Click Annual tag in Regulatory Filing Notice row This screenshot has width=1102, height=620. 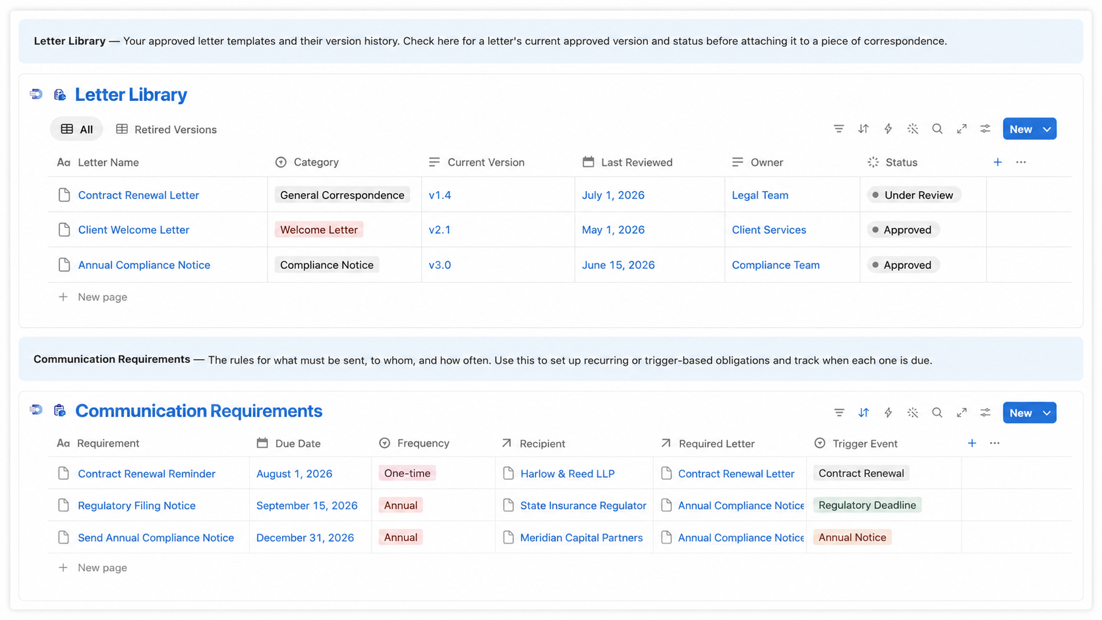[401, 505]
